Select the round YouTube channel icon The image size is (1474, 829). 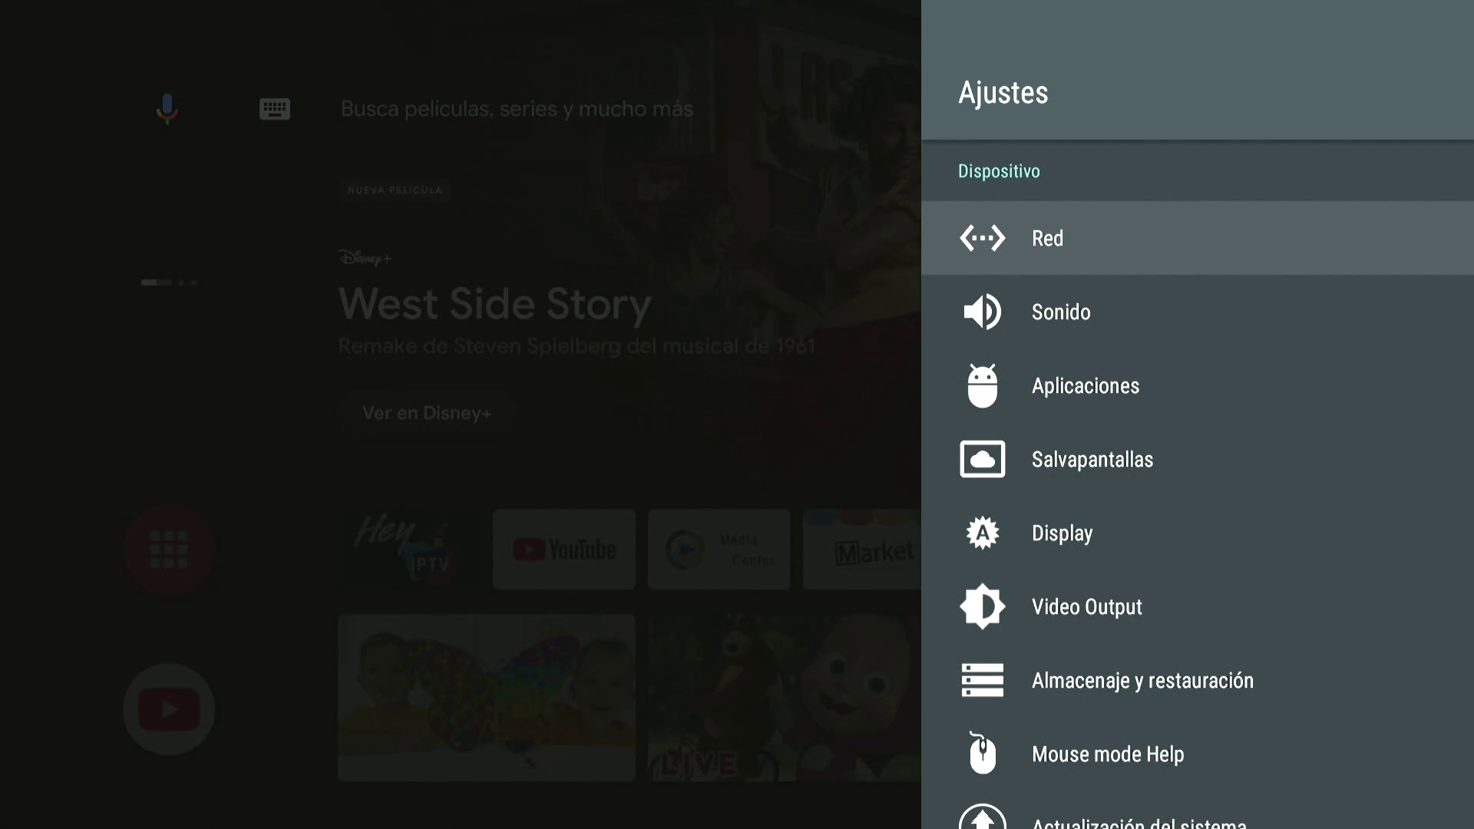coord(168,709)
